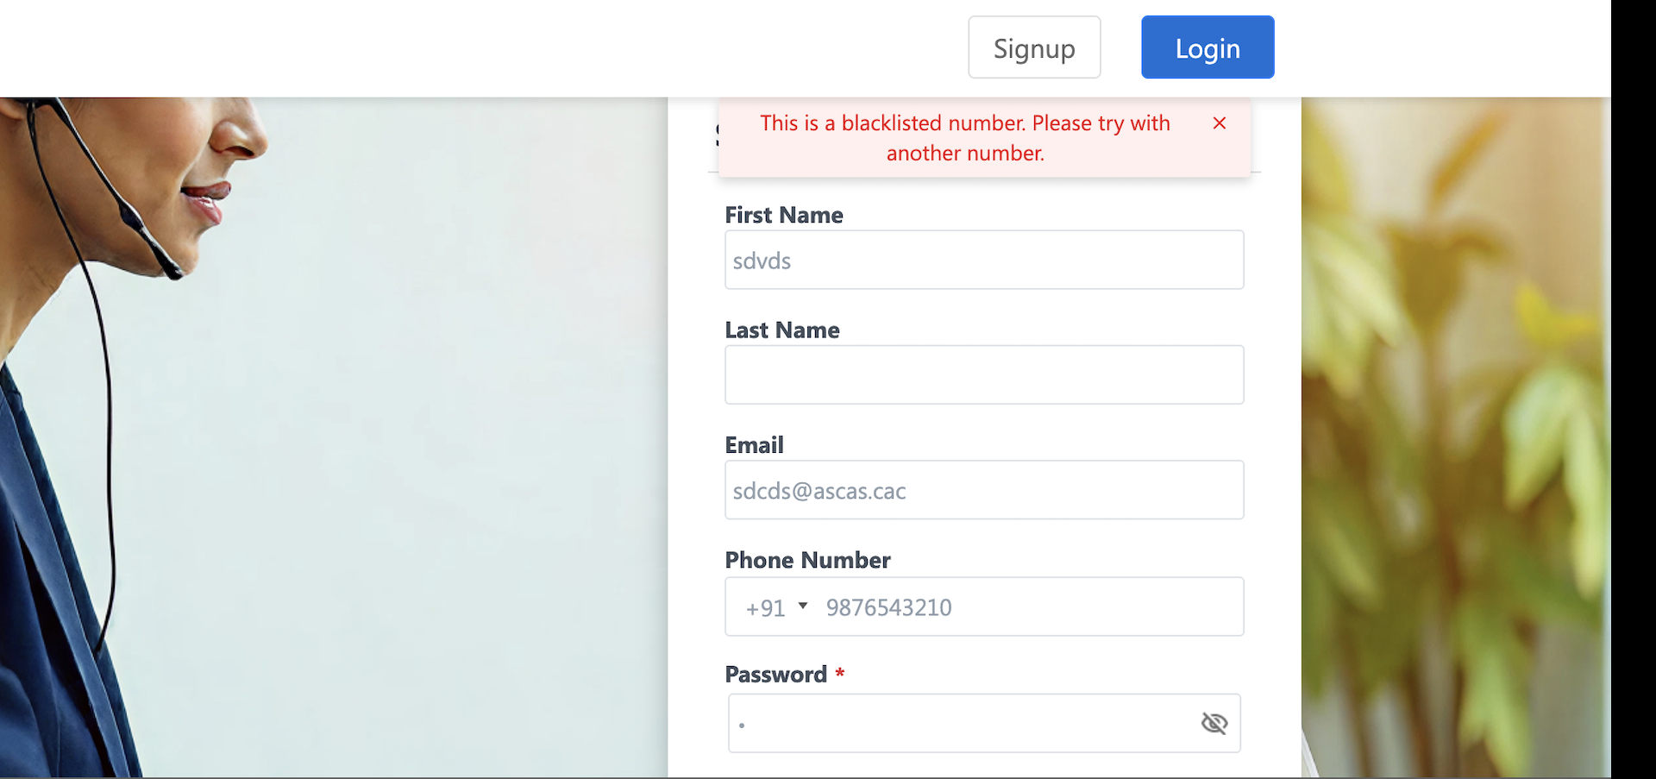The height and width of the screenshot is (779, 1656).
Task: Click the Password label
Action: pyautogui.click(x=775, y=675)
